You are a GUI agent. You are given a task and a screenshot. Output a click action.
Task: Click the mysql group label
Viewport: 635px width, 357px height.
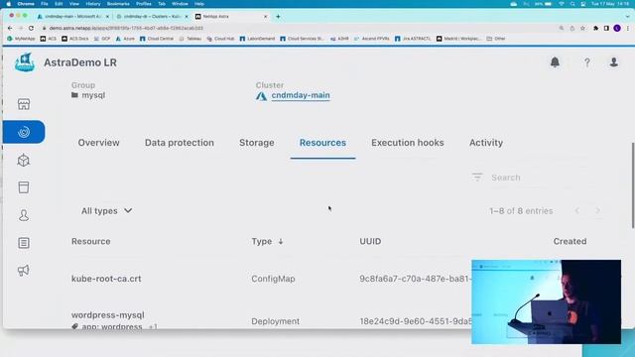(93, 95)
